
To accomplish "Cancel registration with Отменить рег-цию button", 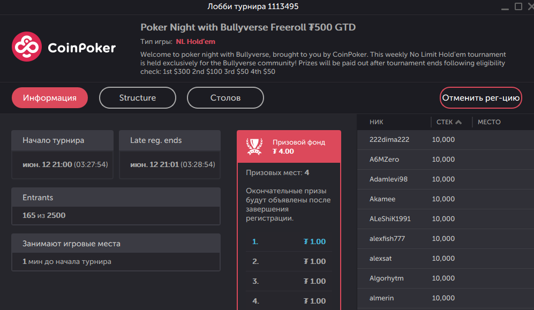I will 481,97.
